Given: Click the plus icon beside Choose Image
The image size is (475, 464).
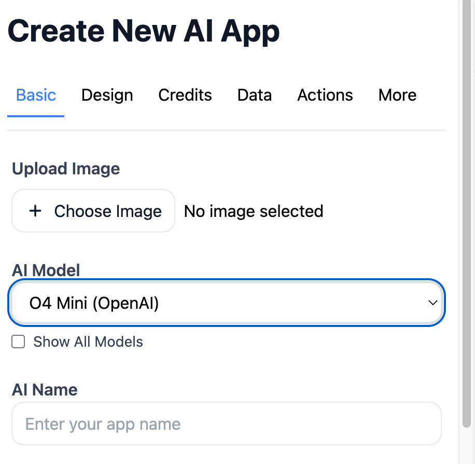Looking at the screenshot, I should coord(35,211).
